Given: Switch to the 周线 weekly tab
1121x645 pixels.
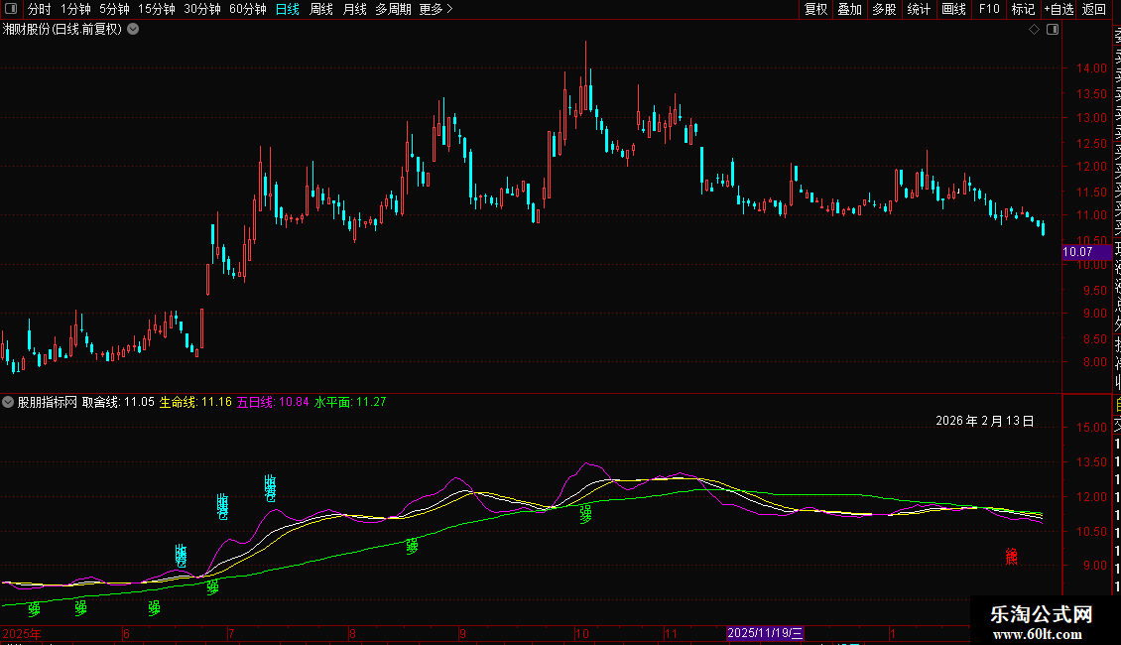Looking at the screenshot, I should pos(321,9).
